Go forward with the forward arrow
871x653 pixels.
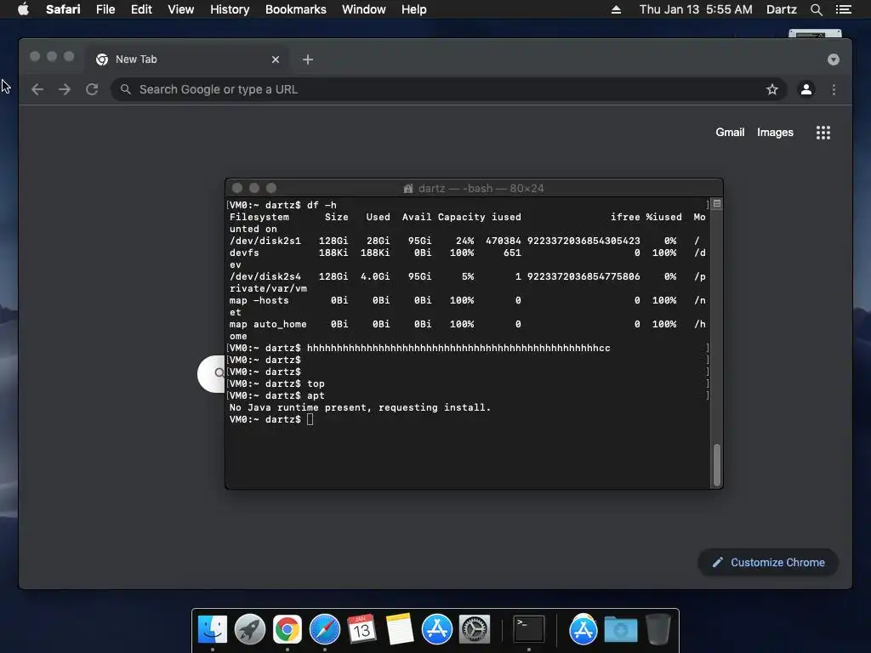click(x=65, y=89)
